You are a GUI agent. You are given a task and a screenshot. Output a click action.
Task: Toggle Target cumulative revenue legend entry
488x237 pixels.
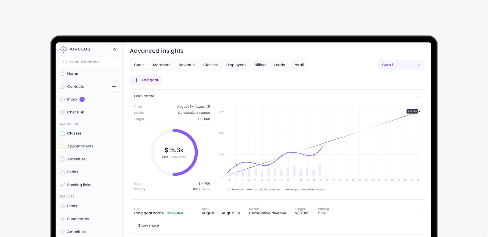click(x=304, y=189)
